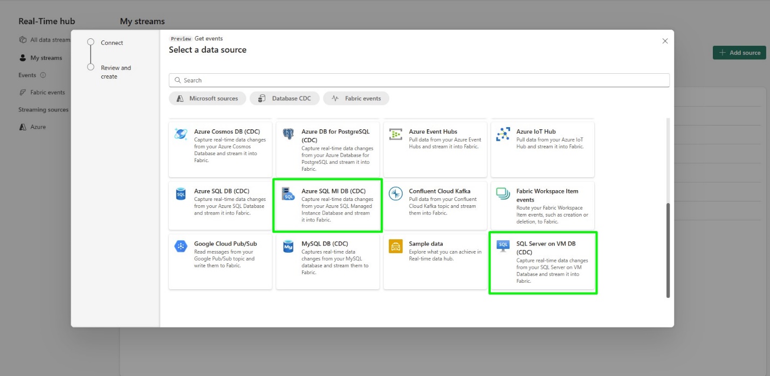Click the My streams person icon
This screenshot has width=770, height=376.
coord(23,58)
